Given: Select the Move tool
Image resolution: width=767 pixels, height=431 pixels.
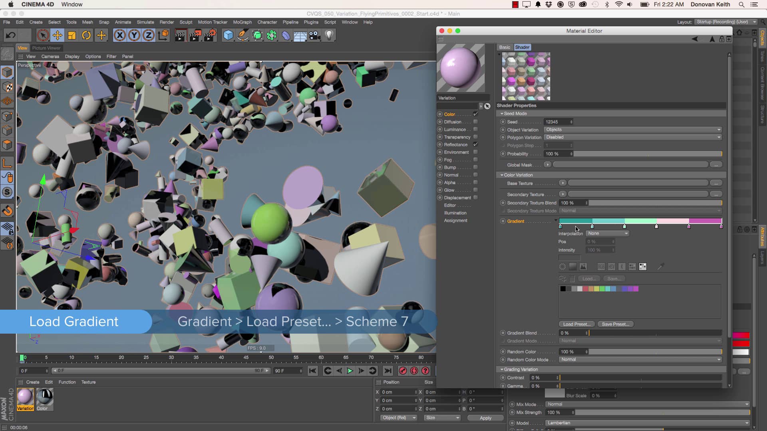Looking at the screenshot, I should tap(58, 35).
